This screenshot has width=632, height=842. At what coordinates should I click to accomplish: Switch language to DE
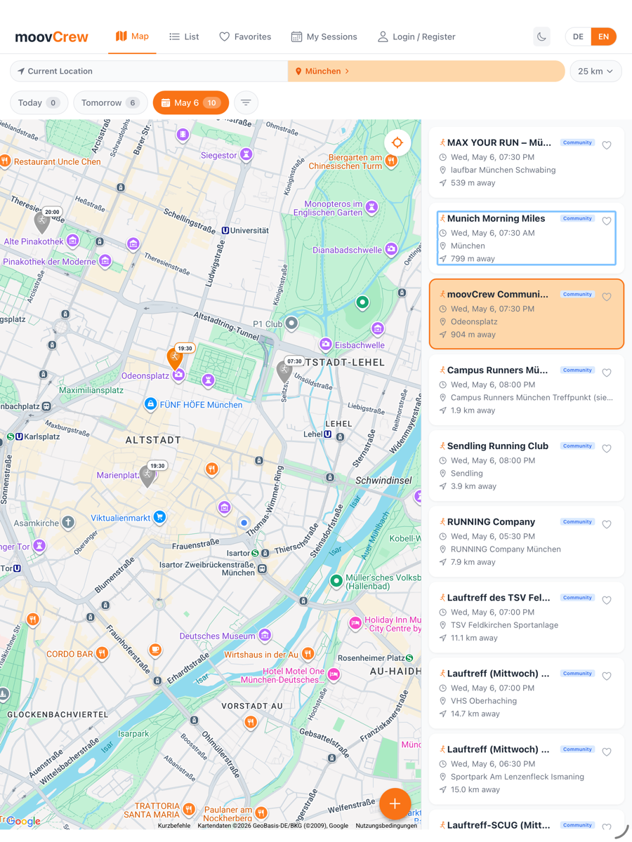578,36
